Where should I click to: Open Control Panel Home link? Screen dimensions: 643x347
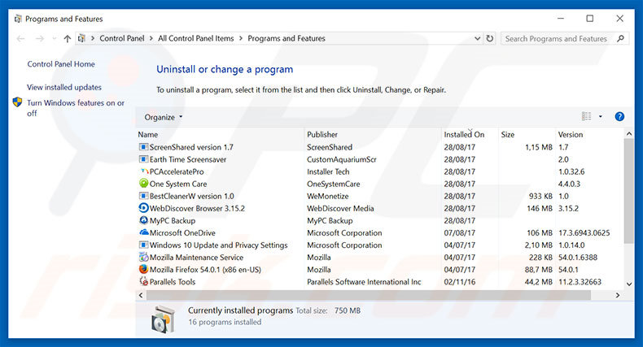[61, 64]
